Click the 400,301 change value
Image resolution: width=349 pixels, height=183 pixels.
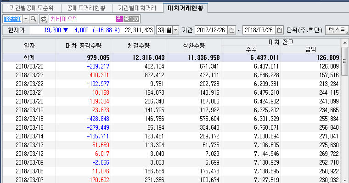coord(99,75)
